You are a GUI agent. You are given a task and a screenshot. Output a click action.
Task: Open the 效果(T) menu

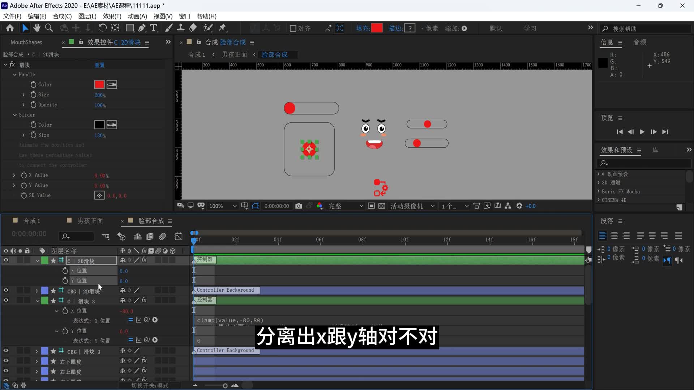click(112, 16)
